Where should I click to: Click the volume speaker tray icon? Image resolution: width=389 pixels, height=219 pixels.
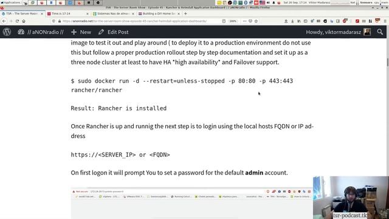[268, 2]
